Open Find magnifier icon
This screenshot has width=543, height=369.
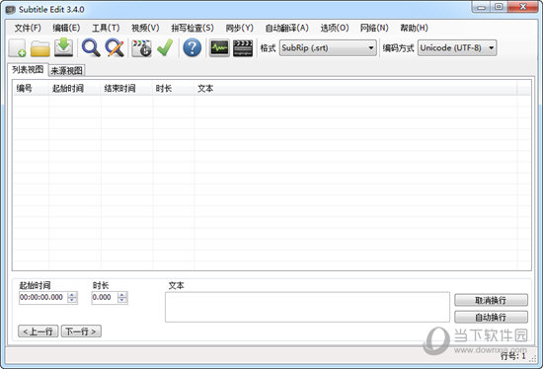(91, 47)
